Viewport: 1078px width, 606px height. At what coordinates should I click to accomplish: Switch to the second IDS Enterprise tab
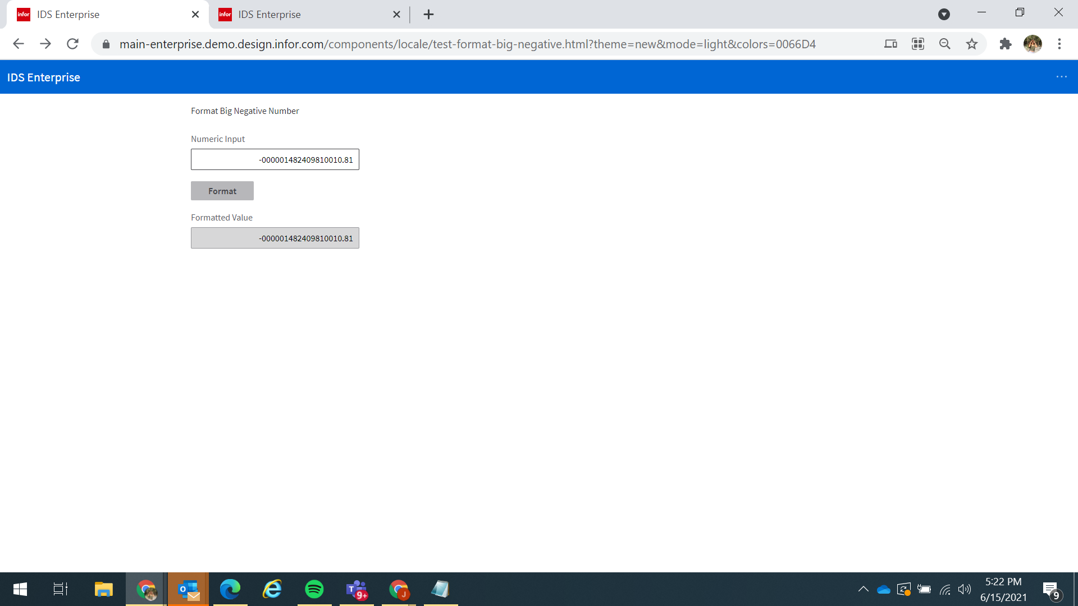(x=303, y=15)
